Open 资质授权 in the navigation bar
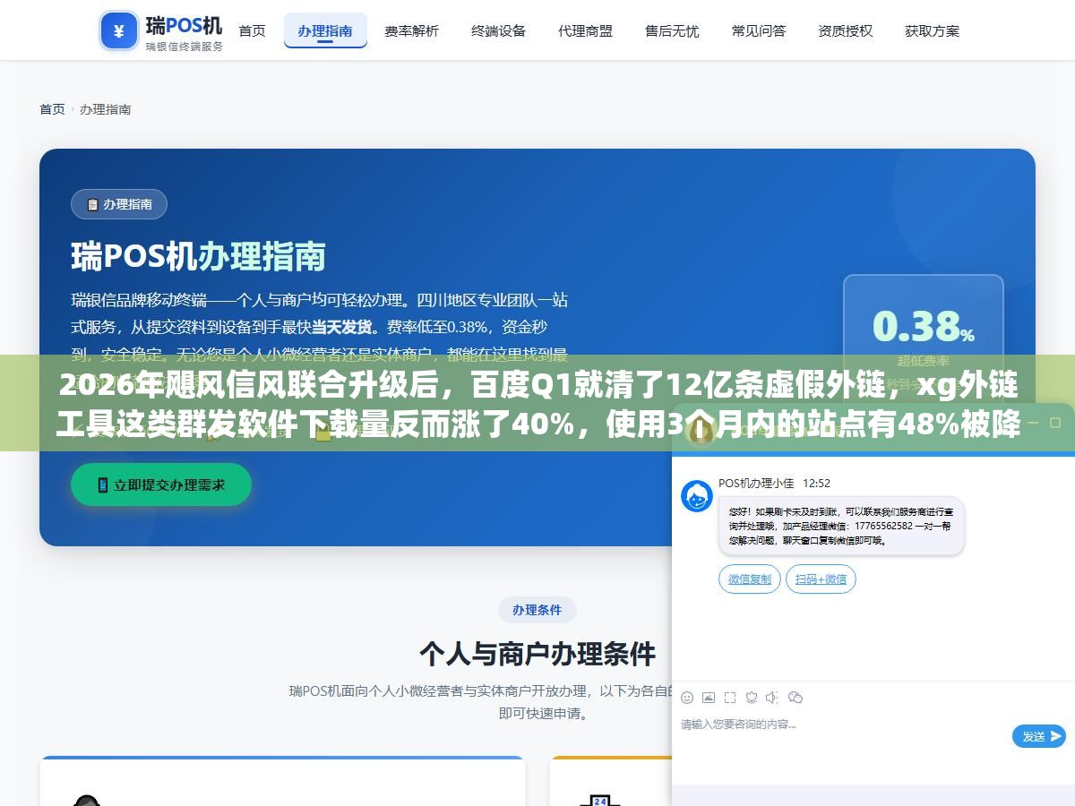The width and height of the screenshot is (1075, 806). click(845, 30)
